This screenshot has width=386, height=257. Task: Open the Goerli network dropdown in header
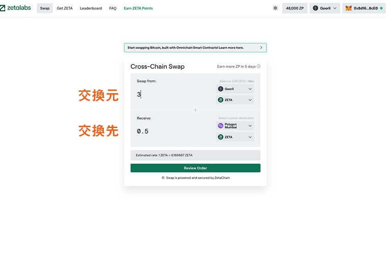[325, 8]
